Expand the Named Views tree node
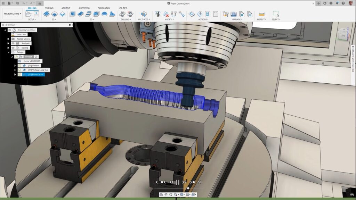 point(8,39)
